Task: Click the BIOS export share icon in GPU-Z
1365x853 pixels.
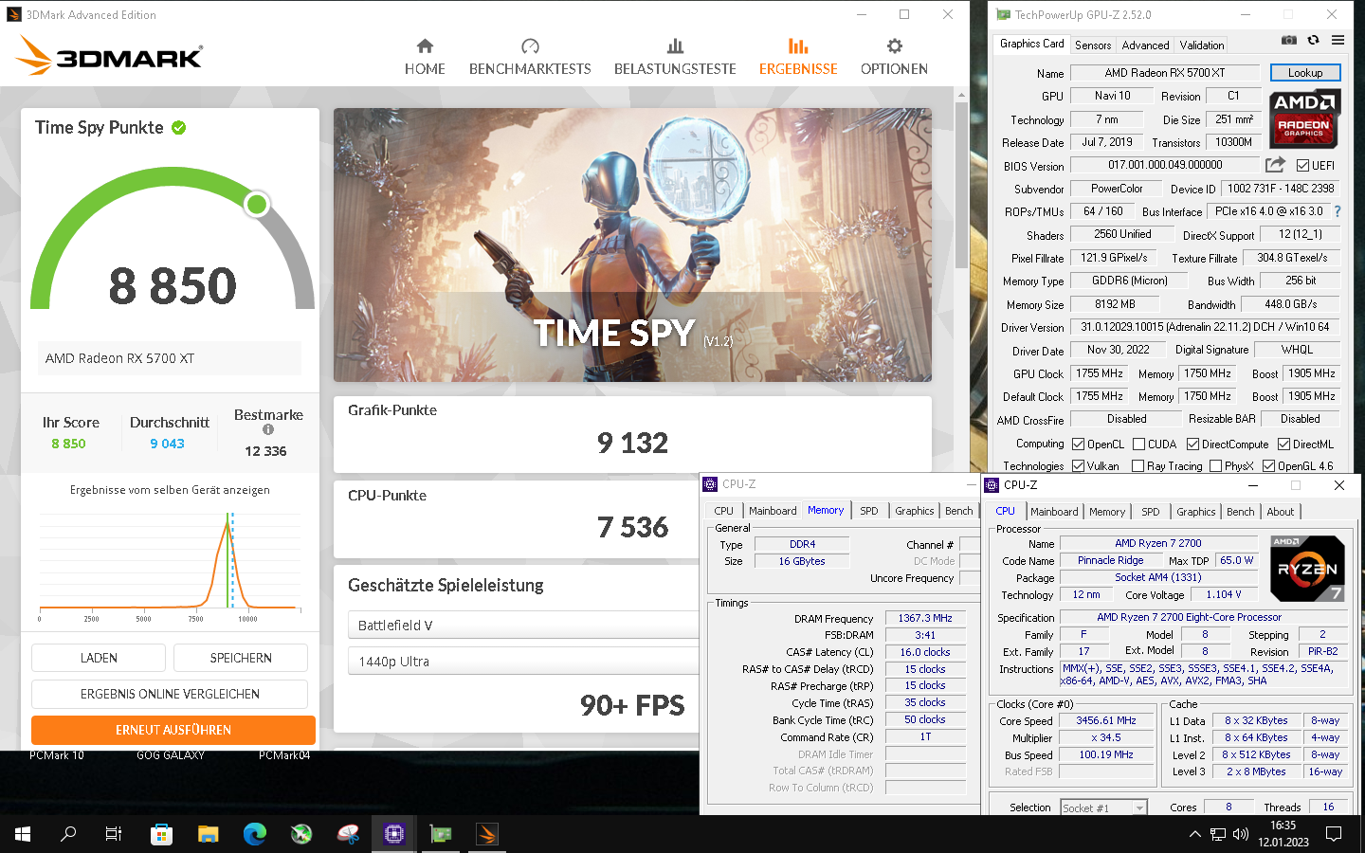Action: 1276,165
